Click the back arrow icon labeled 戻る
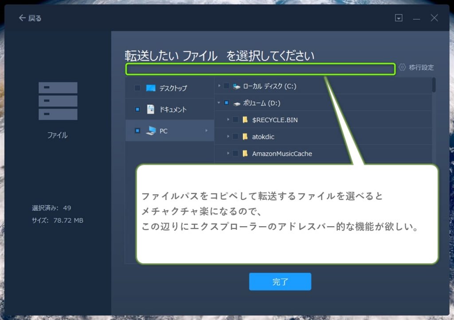Image resolution: width=454 pixels, height=320 pixels. point(22,18)
